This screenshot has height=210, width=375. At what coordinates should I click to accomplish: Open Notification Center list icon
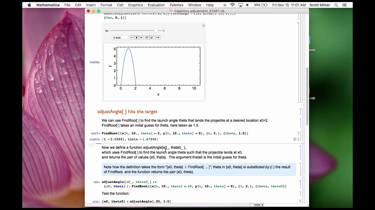(x=345, y=5)
